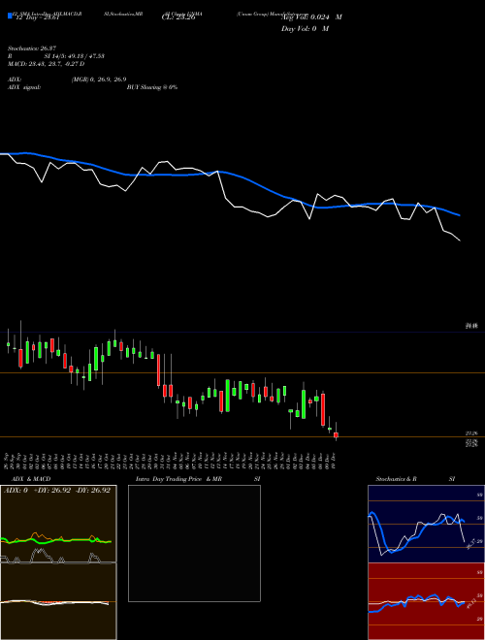Screen dimensions: 485x640
Task: Click the 23.26 price label on right axis
Action: (x=472, y=433)
